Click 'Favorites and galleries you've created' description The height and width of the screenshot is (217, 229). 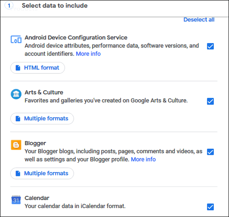[x=106, y=100]
